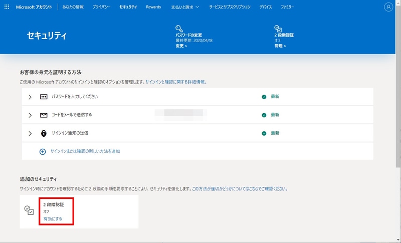Click the 2段階認証 heading in blue header
The height and width of the screenshot is (243, 401).
click(284, 35)
